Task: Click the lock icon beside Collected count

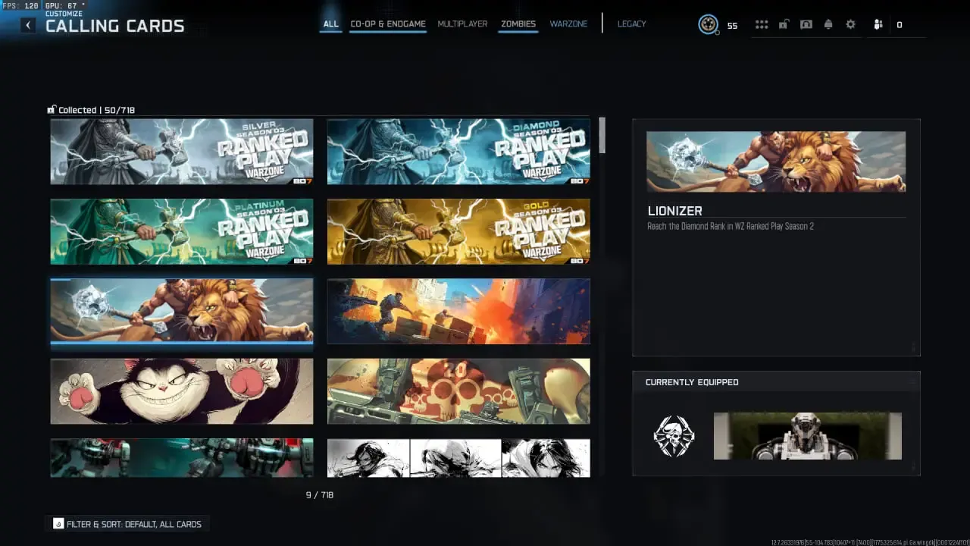Action: 52,110
